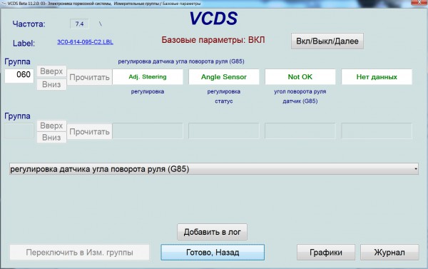Click Добавить в лог button
The image size is (428, 269).
[212, 232]
